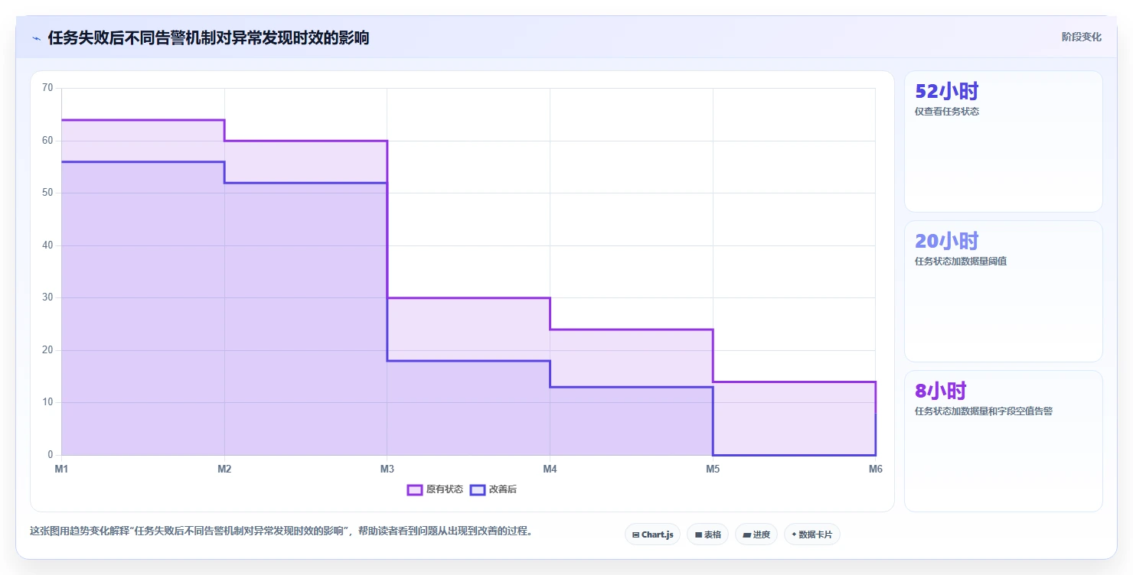The image size is (1133, 575).
Task: Click the 任务状态加数据量阈值 card caption
Action: click(x=961, y=262)
